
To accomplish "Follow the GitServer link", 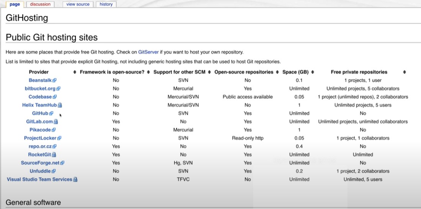I will (x=148, y=52).
